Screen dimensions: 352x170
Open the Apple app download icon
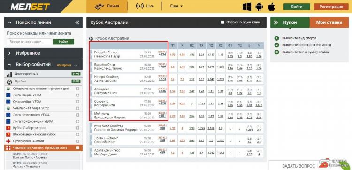point(271,7)
